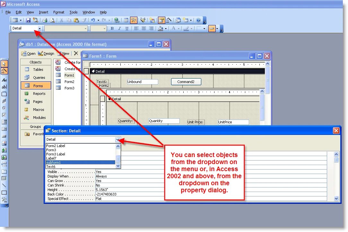Image resolution: width=348 pixels, height=232 pixels.
Task: Open the Tools menu
Action: click(x=74, y=12)
